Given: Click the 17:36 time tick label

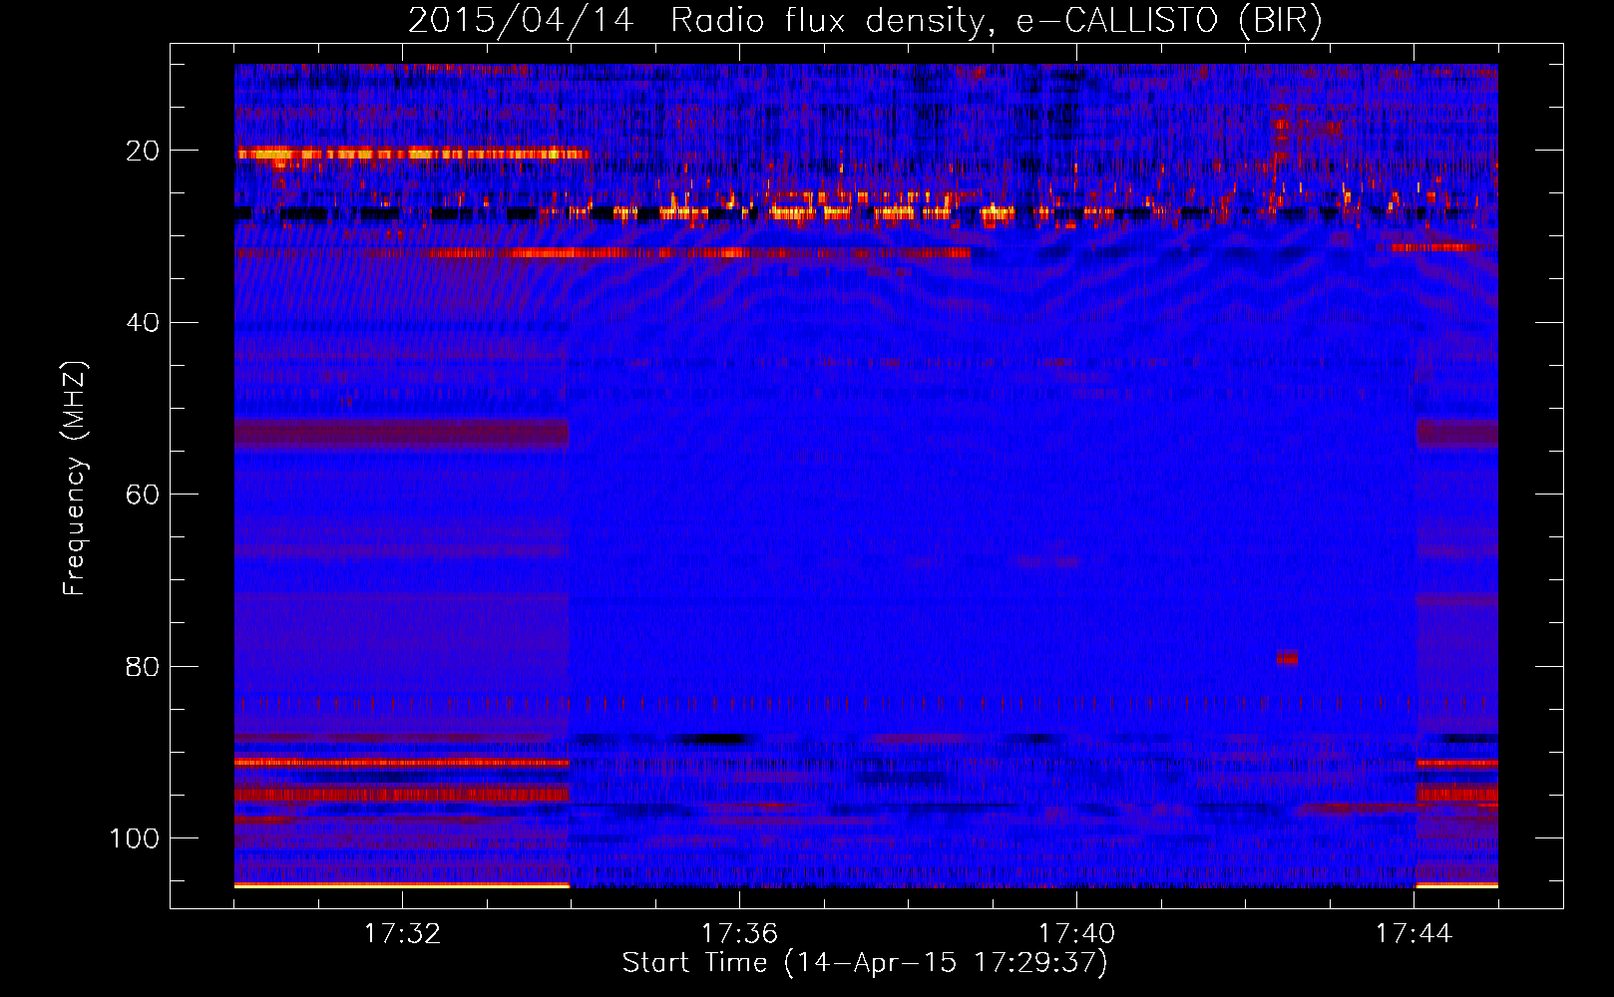Looking at the screenshot, I should tap(739, 933).
